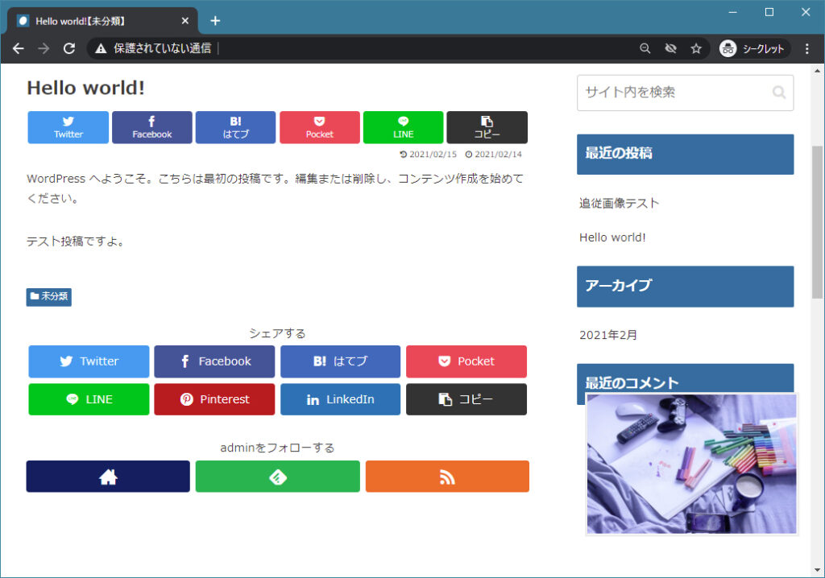Click the top はてブ share button
Screen dimensions: 825x578
[236, 127]
